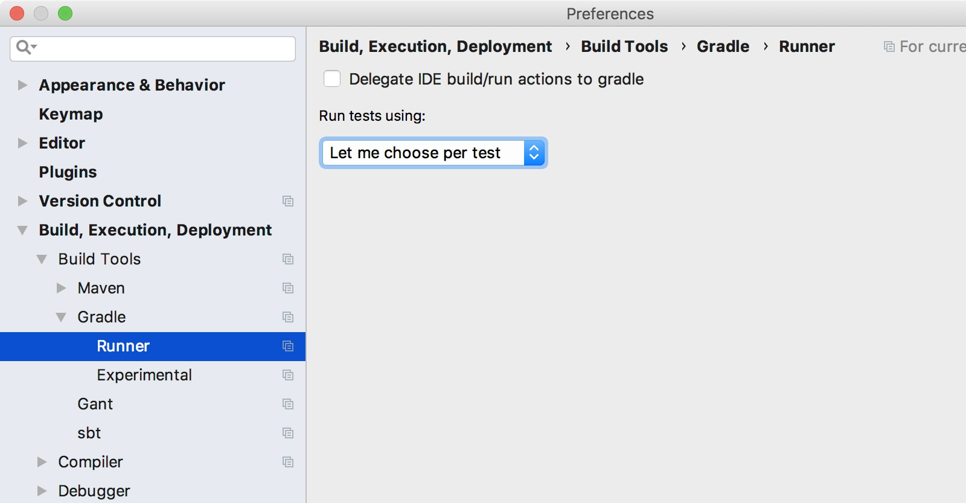
Task: Click the project-level icon next to Gant
Action: click(288, 404)
